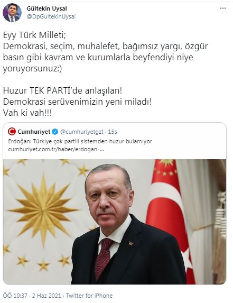Screen dimensions: 233x303
Task: Click the 'Eyy Türk Milleti;' opening line
Action: [x=34, y=35]
